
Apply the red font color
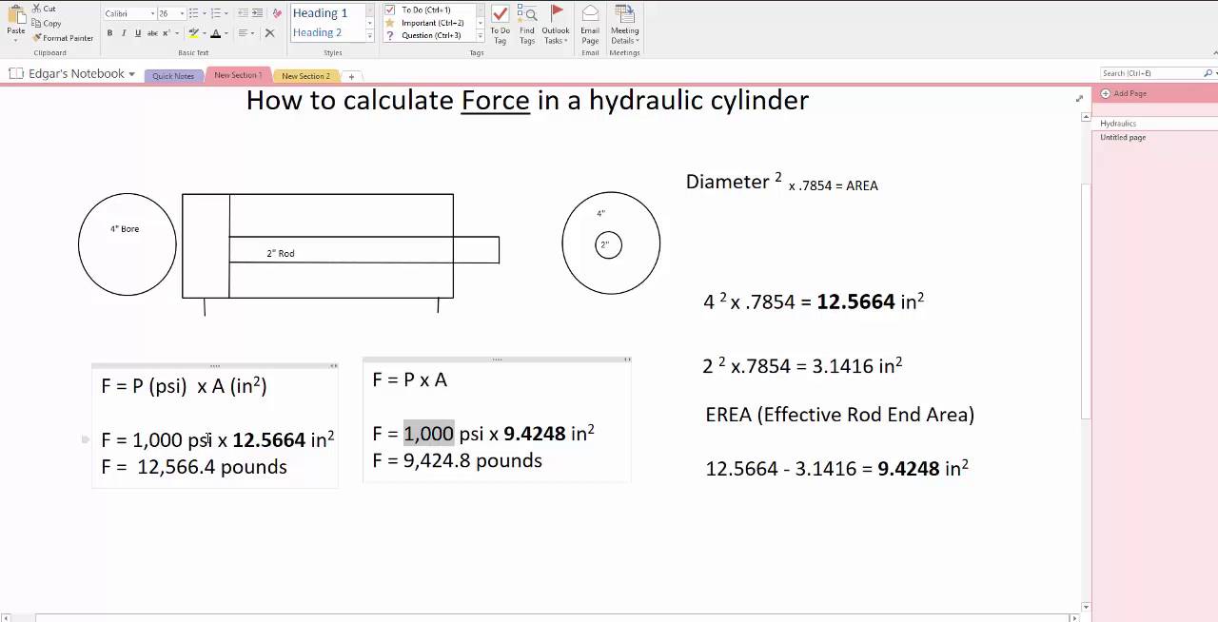pos(215,33)
